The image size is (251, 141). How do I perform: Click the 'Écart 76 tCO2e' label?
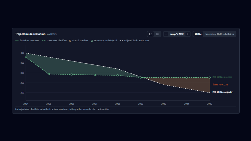(x=220, y=85)
